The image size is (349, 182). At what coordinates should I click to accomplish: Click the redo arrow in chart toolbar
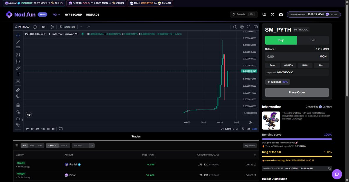[88, 27]
